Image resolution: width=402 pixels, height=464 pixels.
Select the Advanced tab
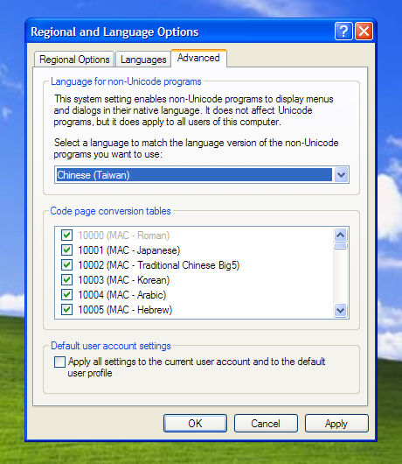pos(198,58)
